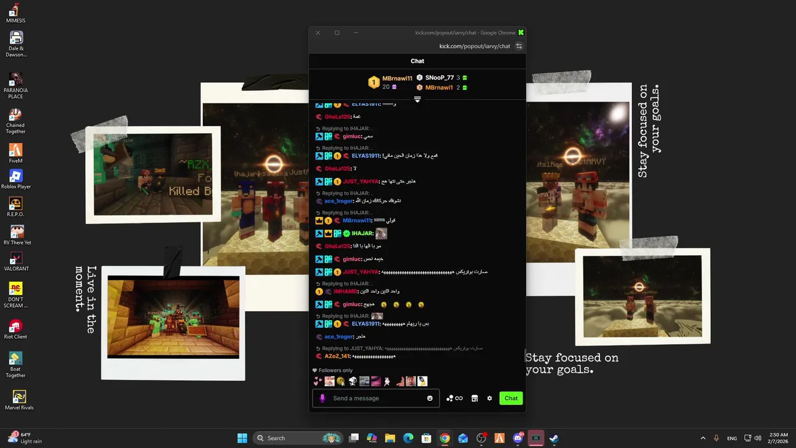Open Chained Together desktop shortcut
This screenshot has width=796, height=448.
pyautogui.click(x=16, y=121)
